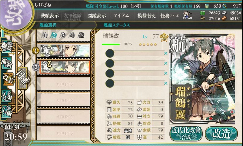
Task: Click the 近代化改修 modernization button
Action: [186, 134]
